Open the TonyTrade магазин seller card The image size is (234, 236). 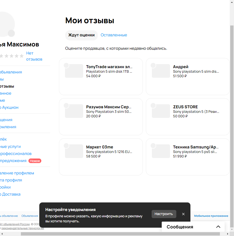coord(101,77)
